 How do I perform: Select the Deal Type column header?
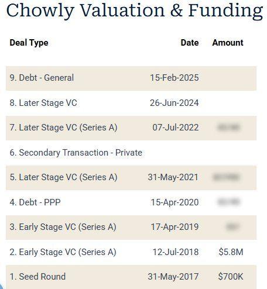(29, 43)
